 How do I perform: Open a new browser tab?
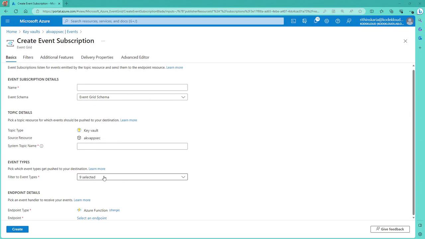pos(66,4)
